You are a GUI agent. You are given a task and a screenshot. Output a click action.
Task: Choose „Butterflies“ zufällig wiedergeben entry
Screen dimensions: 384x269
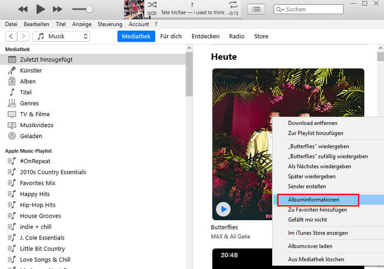pos(328,156)
